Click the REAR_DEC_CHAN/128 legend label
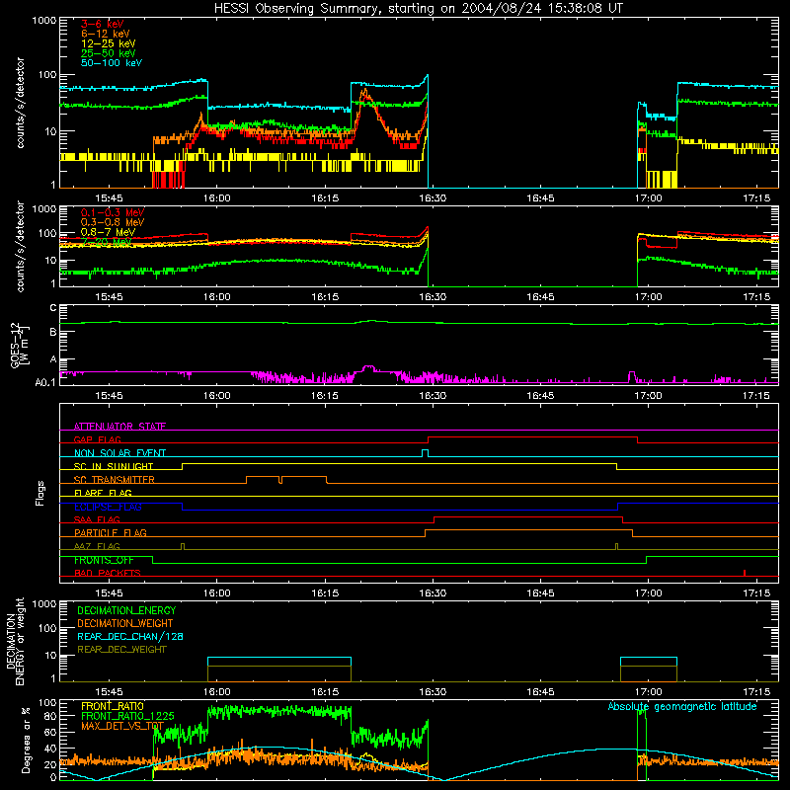The width and height of the screenshot is (790, 790). click(x=130, y=636)
